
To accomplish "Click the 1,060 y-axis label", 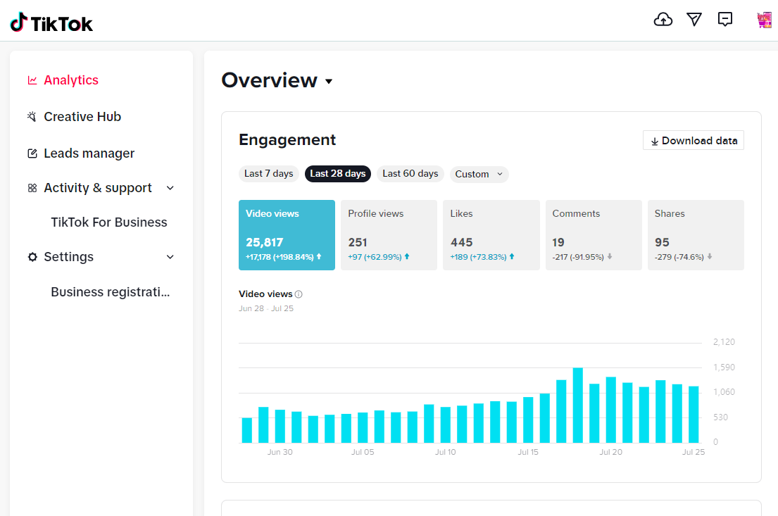I will (x=724, y=392).
